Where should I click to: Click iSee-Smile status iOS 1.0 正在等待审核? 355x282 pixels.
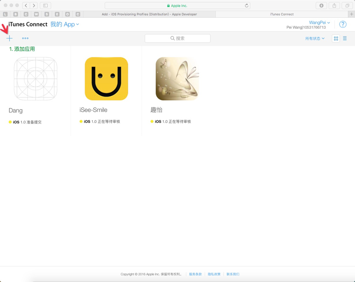click(100, 122)
